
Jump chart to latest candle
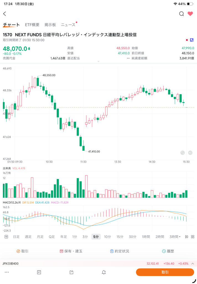point(190,153)
